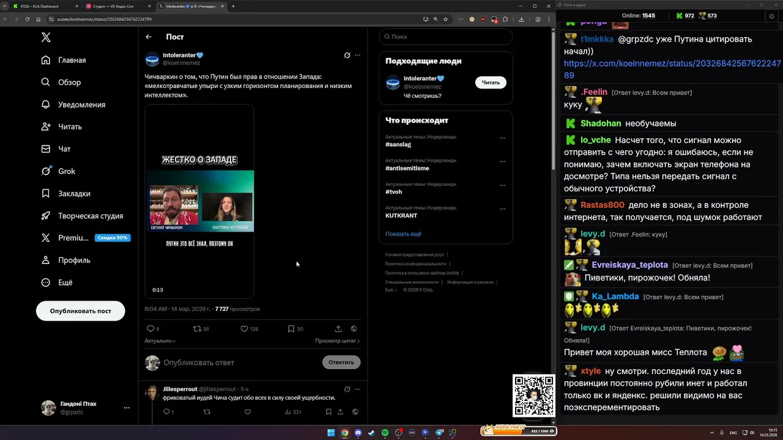
Task: Click the reply icon with 9 replies
Action: [x=153, y=329]
